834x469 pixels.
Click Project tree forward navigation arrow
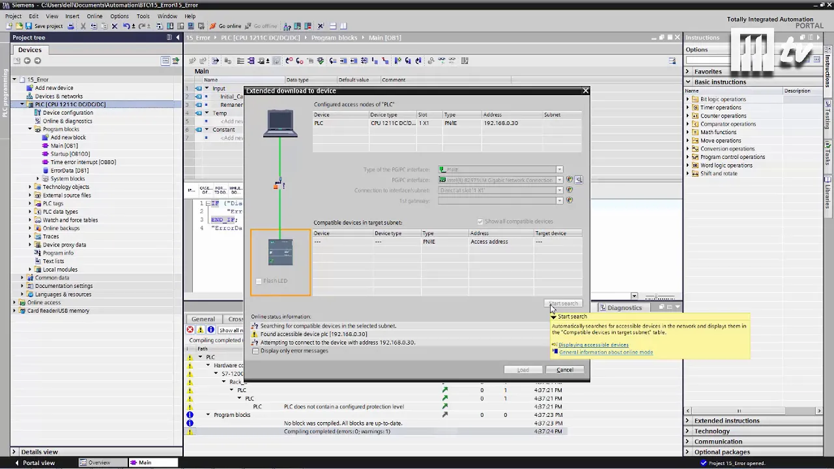click(37, 61)
